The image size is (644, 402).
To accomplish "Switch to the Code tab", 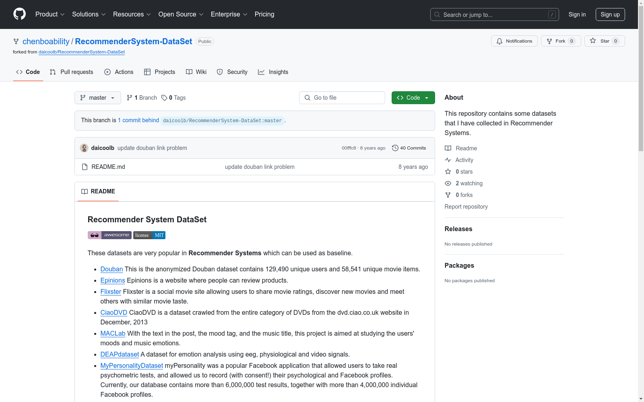I will point(28,72).
